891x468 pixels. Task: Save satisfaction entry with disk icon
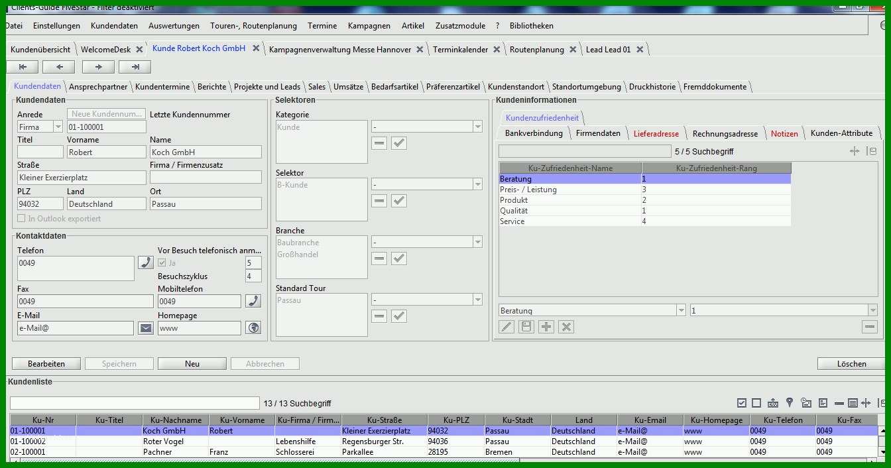click(x=526, y=327)
